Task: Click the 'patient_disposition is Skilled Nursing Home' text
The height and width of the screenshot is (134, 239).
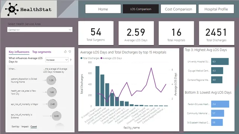Action: pos(24,80)
